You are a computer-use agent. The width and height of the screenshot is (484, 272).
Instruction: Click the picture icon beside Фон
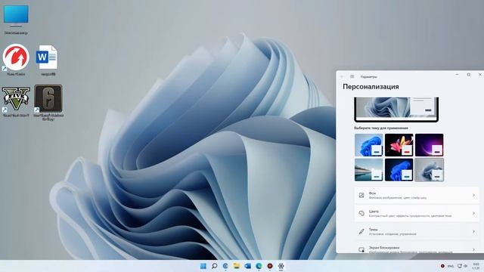pyautogui.click(x=361, y=195)
